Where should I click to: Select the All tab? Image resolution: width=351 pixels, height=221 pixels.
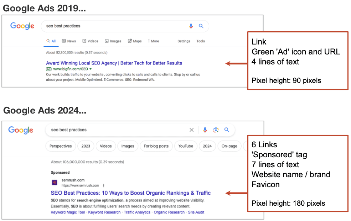(x=51, y=41)
